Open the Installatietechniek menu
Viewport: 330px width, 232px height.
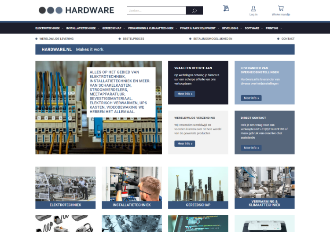coord(81,28)
